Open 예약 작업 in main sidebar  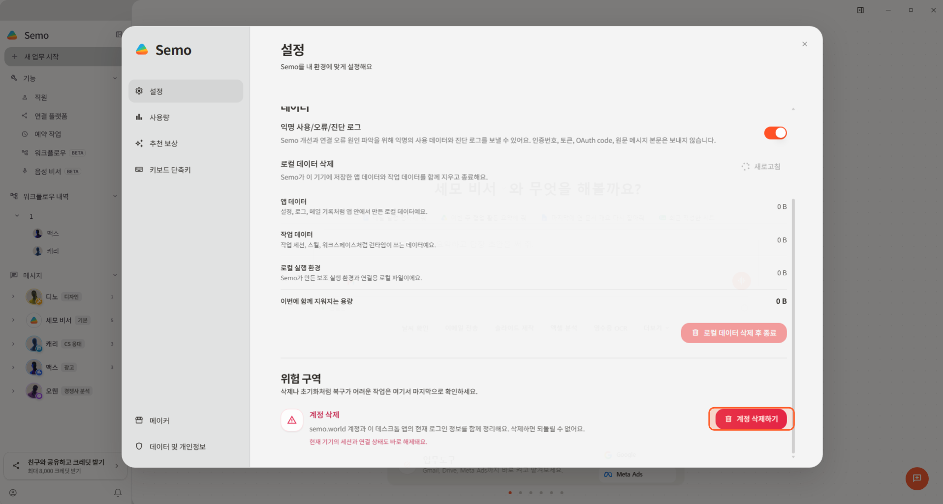point(48,134)
